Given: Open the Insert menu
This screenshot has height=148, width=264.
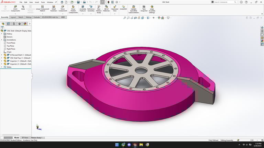Looking at the screenshot, I should click(37, 2).
